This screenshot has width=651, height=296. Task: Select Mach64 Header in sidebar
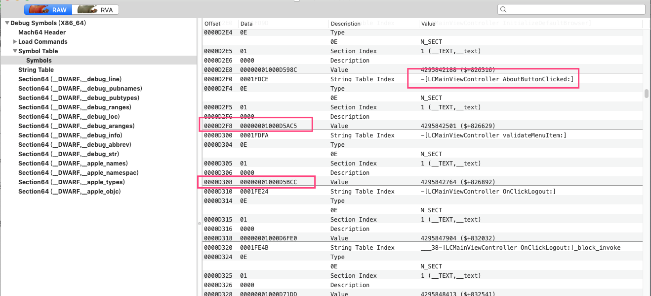point(42,33)
